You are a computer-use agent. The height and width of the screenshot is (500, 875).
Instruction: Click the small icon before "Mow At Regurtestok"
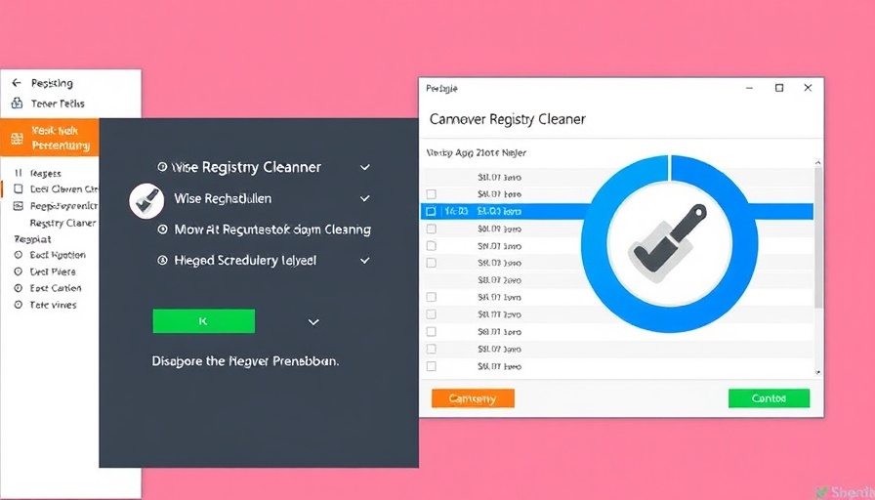click(162, 229)
